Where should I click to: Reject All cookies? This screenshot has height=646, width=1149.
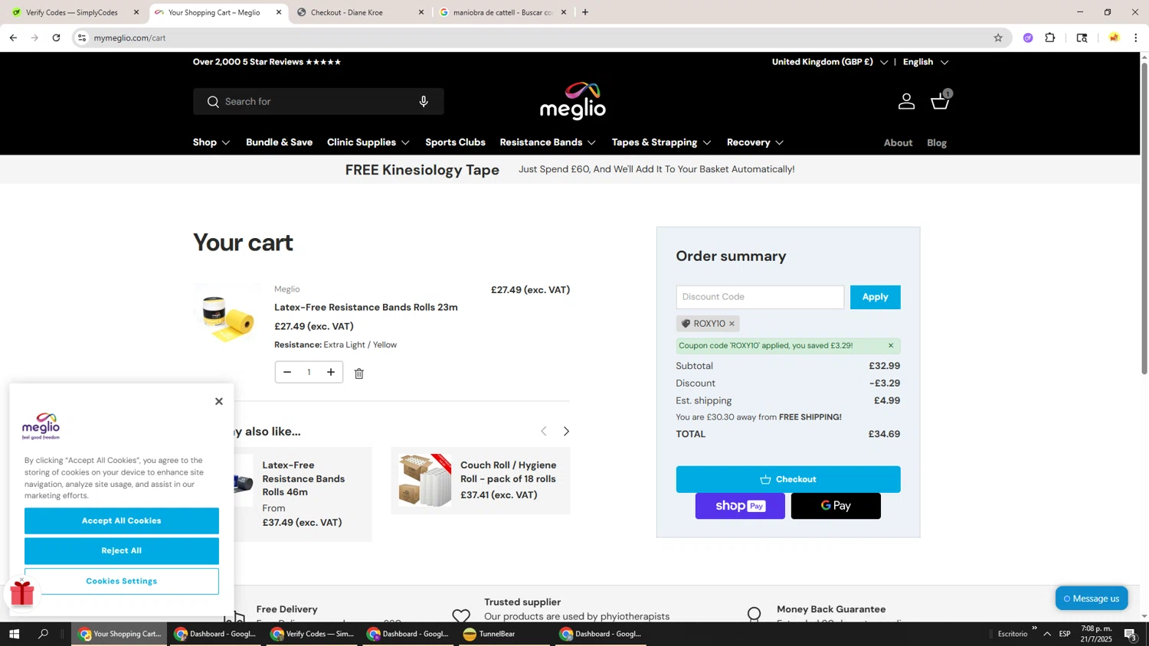coord(122,551)
